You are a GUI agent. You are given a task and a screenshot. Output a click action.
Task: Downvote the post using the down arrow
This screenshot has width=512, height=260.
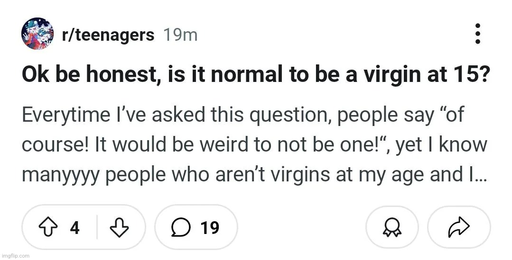[119, 227]
